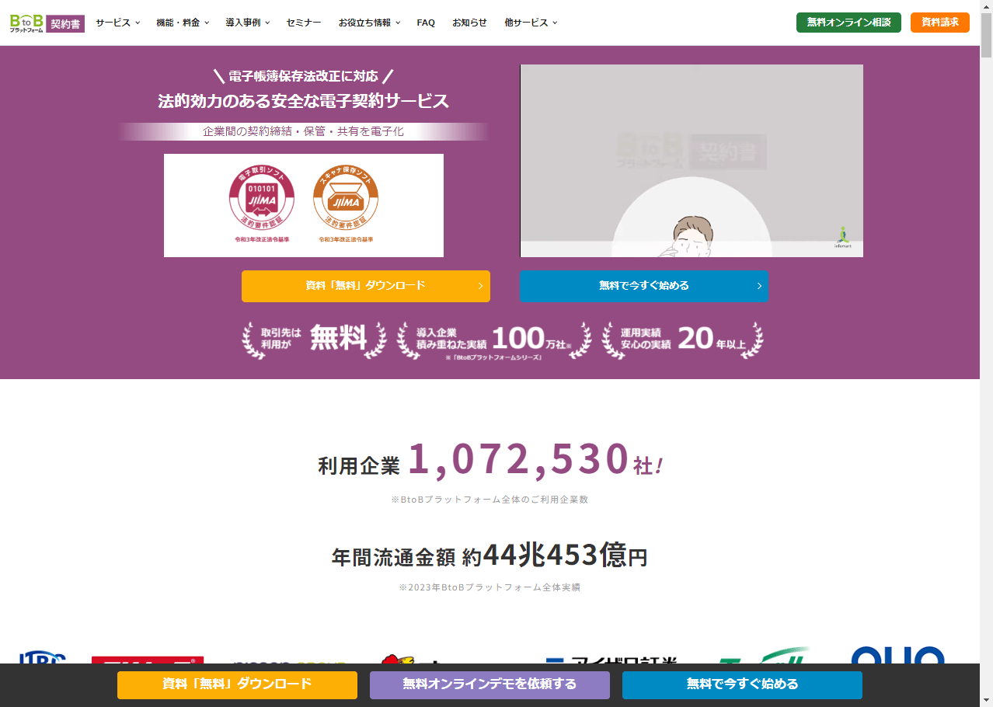
Task: Open the FAQ page from the menu
Action: 425,23
